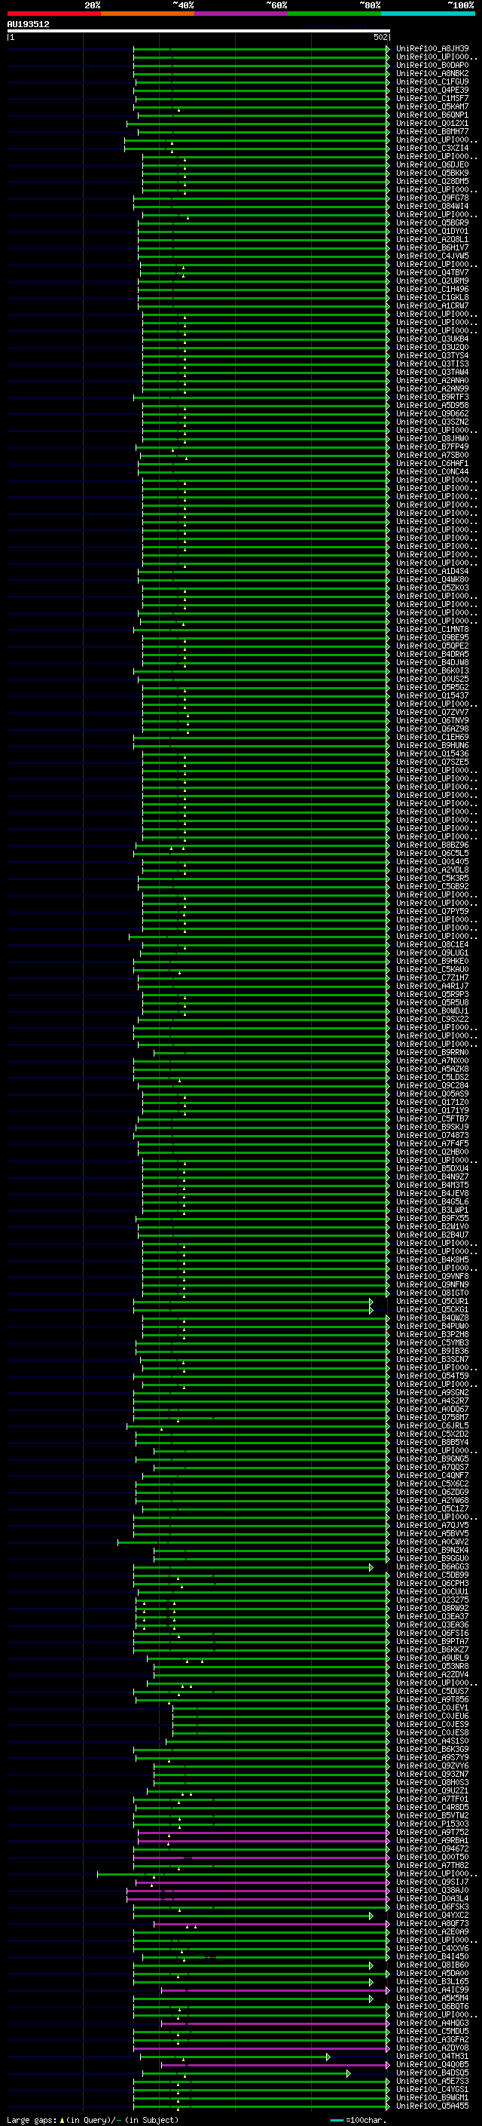Click the red 20% identity legend bar
482x2126 pixels.
[x=54, y=14]
